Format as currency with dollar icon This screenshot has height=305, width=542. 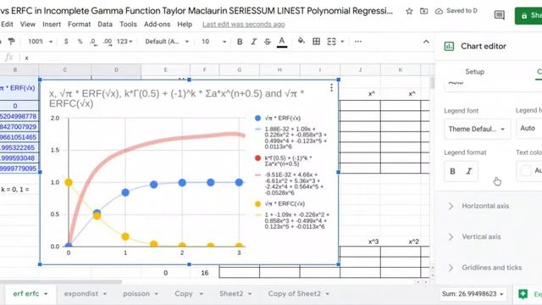pos(66,42)
